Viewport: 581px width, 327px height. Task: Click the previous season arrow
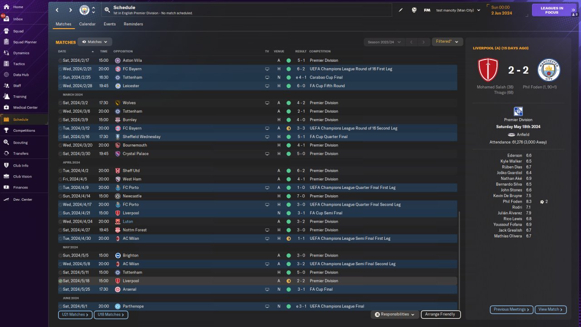pos(411,42)
